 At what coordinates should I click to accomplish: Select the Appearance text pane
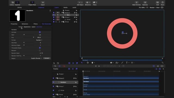[27, 27]
